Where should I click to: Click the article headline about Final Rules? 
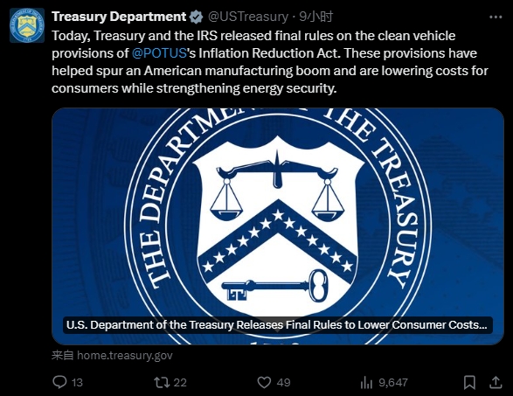[x=277, y=325]
